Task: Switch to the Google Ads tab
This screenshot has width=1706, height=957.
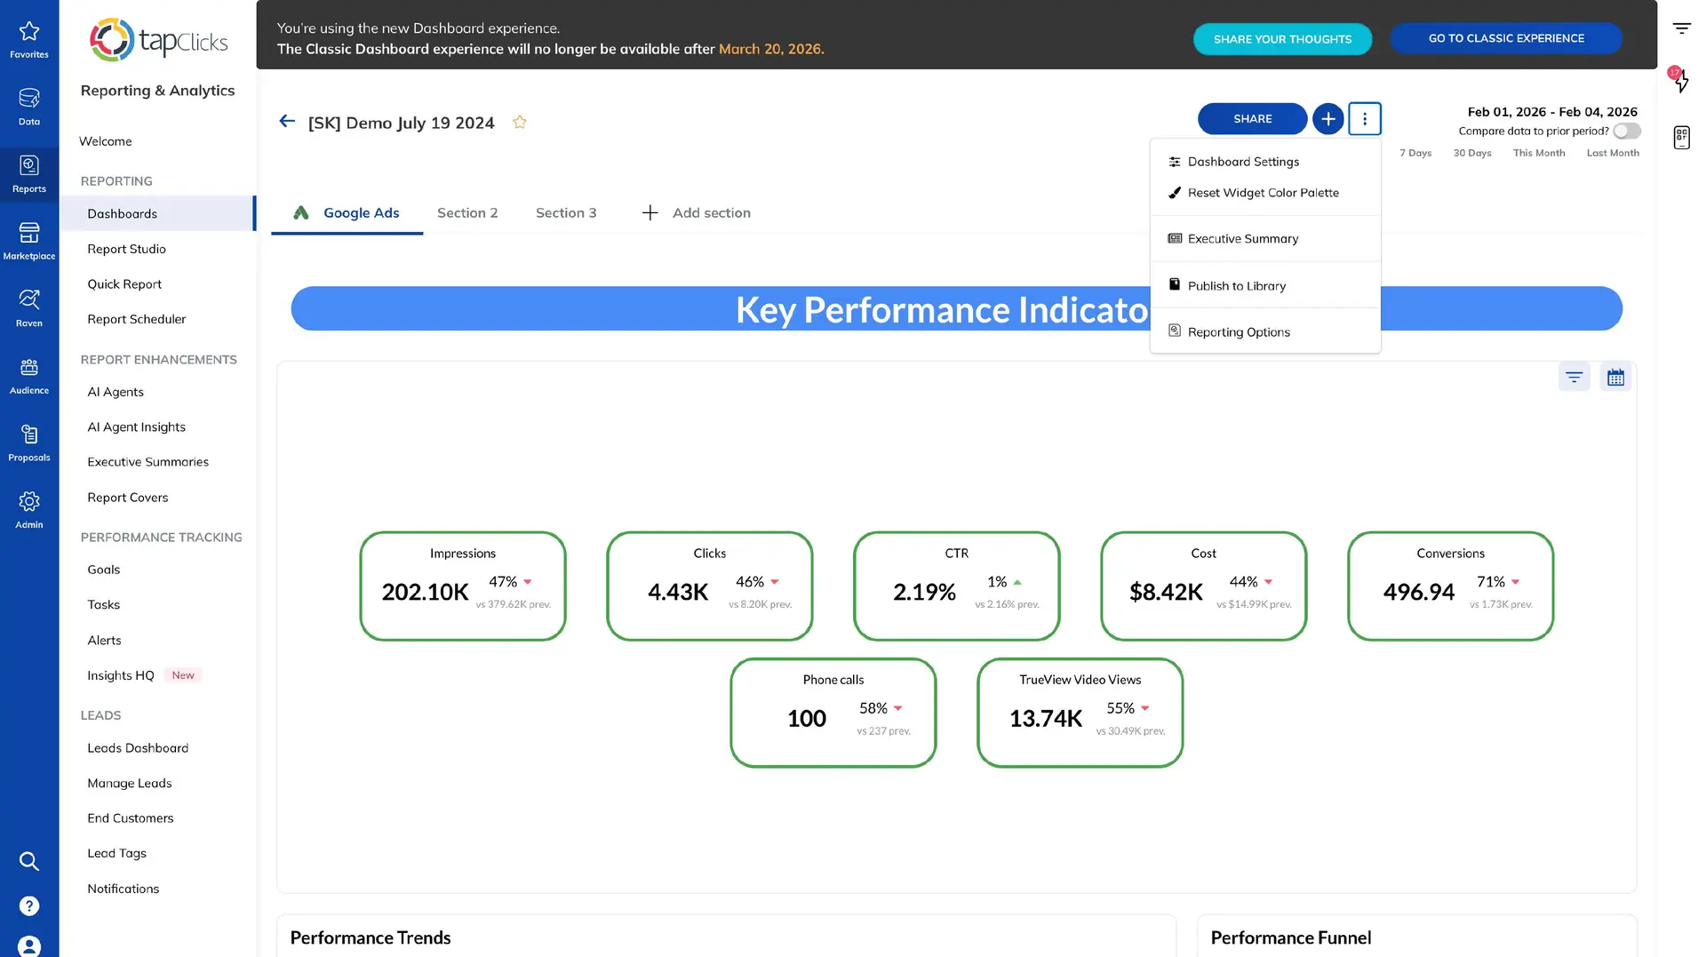Action: [x=347, y=213]
